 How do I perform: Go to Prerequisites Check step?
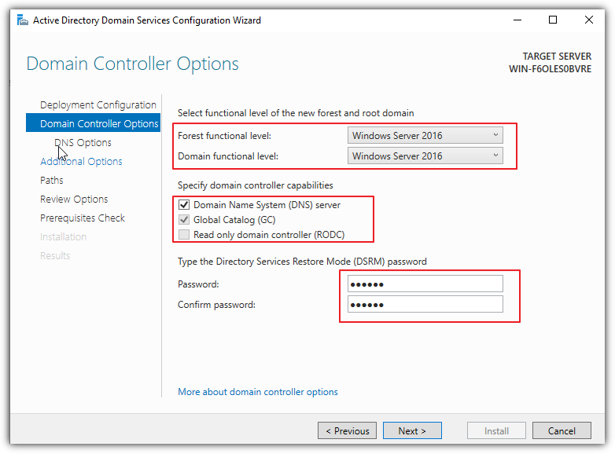[83, 218]
